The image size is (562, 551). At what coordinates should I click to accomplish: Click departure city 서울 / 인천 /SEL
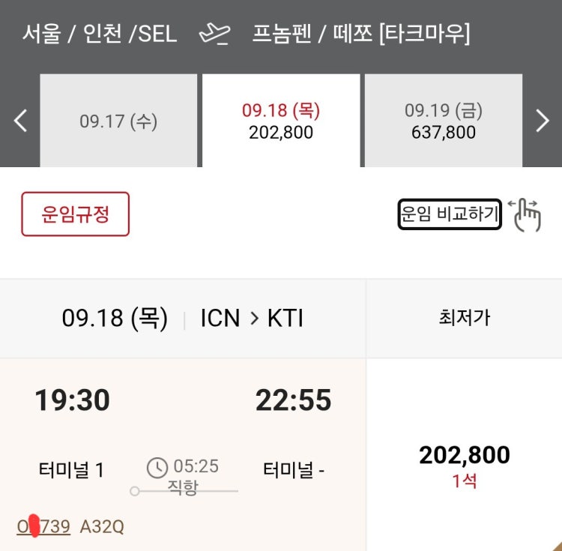coord(100,34)
